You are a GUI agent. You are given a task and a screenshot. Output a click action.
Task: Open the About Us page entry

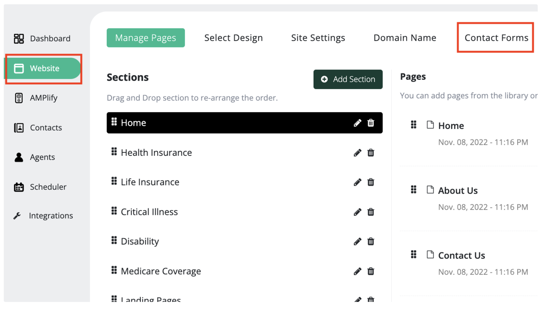click(x=458, y=190)
